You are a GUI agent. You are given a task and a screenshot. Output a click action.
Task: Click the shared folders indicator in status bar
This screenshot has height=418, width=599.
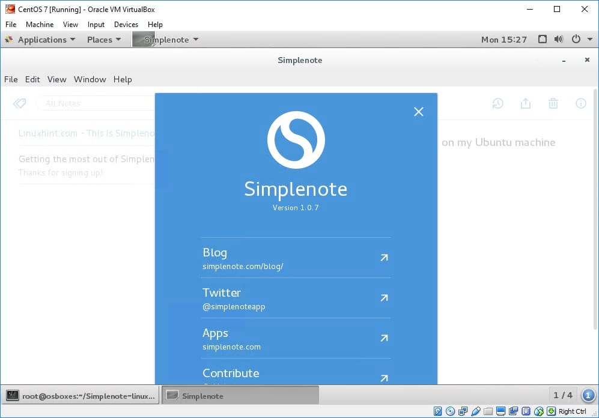488,411
